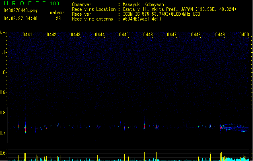Click the tallest yellow intensity spike before 0441
Screen dimensions: 253x161
24,155
